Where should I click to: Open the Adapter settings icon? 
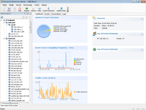pos(27,9)
